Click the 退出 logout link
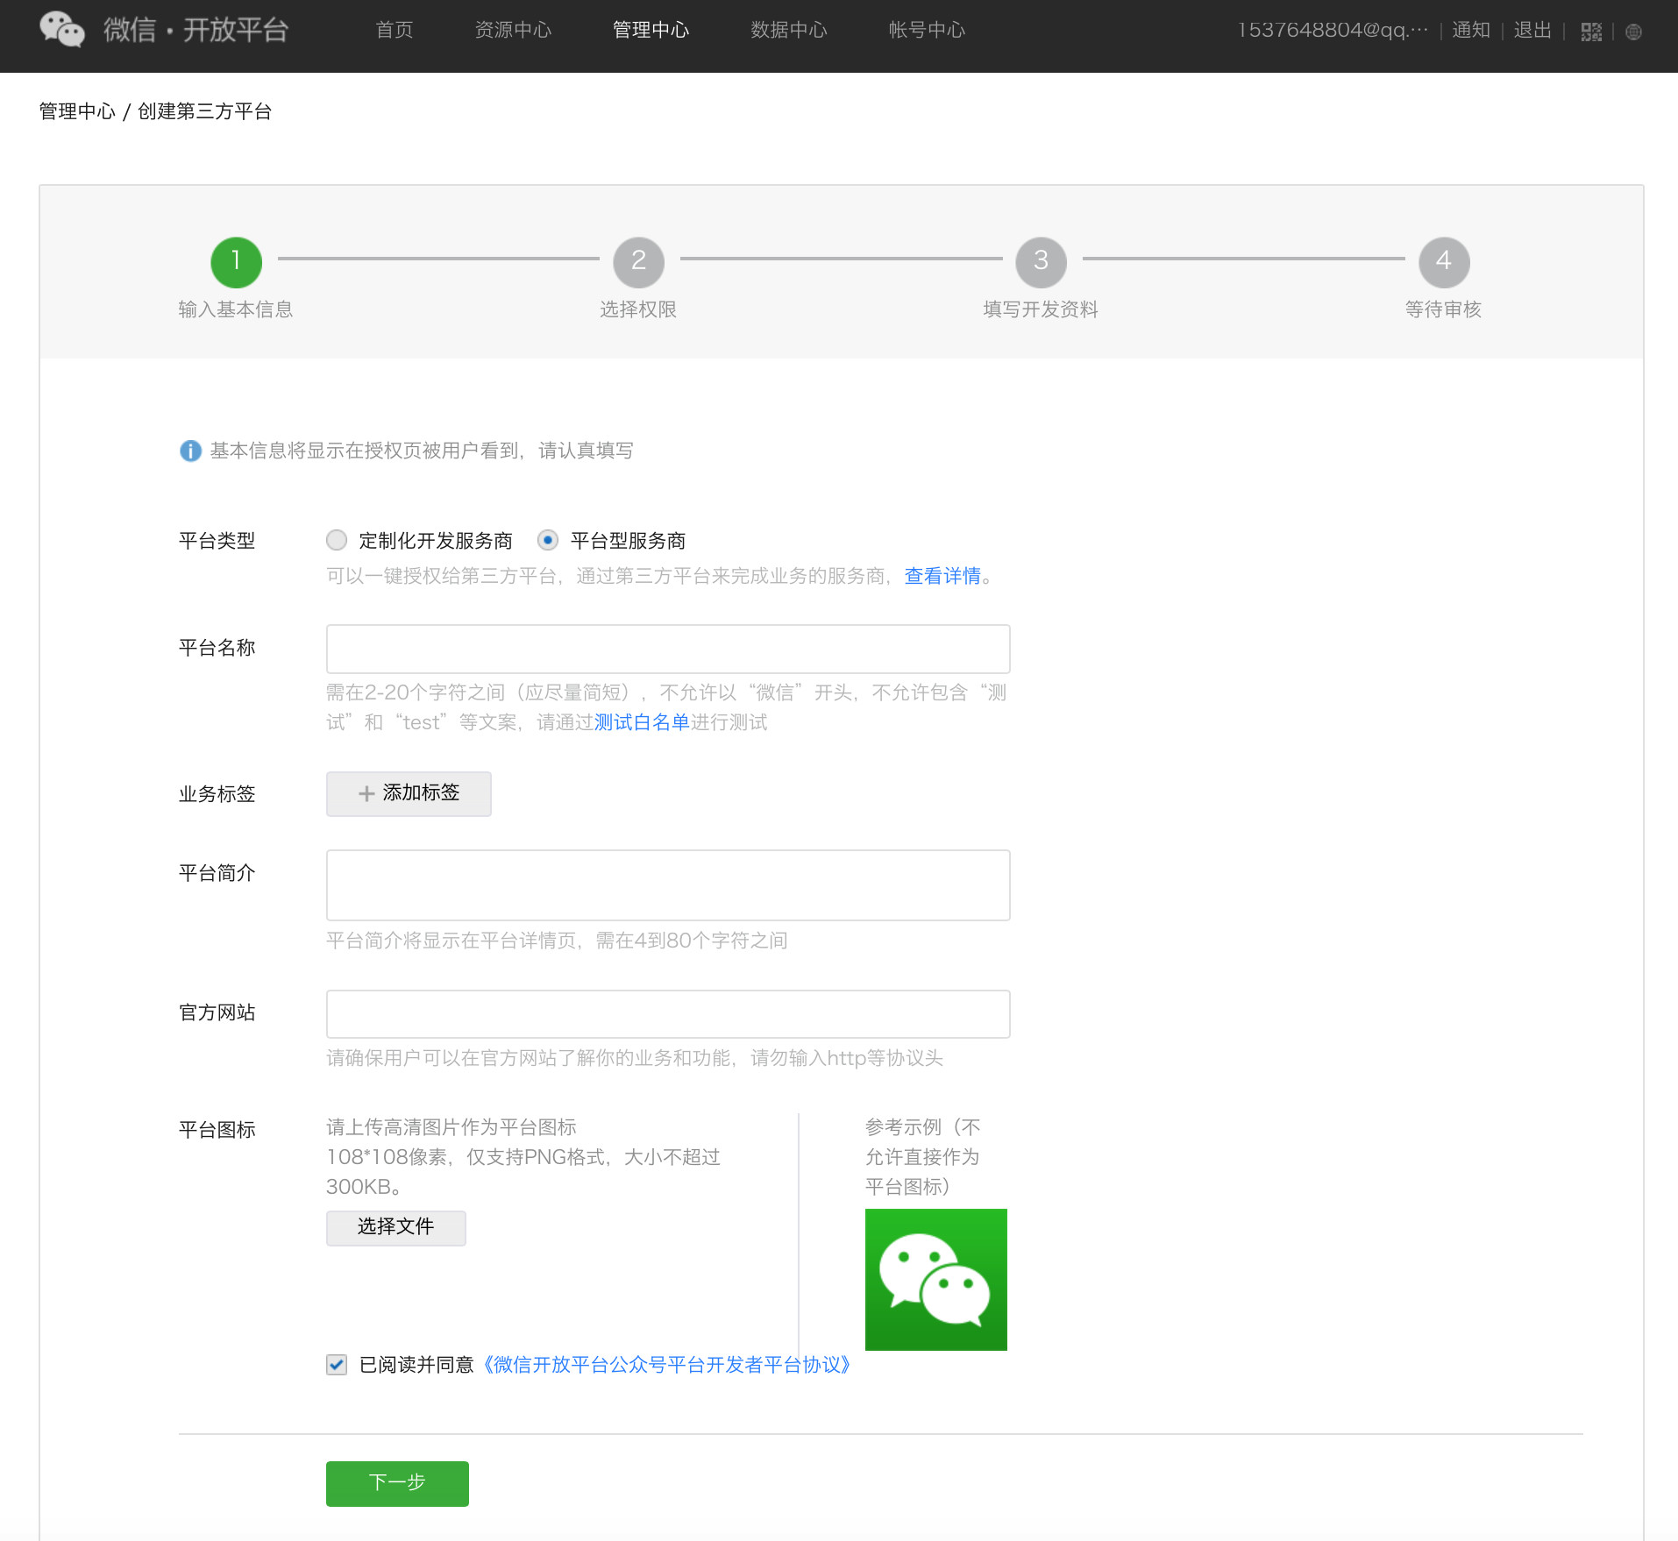This screenshot has width=1678, height=1541. (x=1532, y=30)
